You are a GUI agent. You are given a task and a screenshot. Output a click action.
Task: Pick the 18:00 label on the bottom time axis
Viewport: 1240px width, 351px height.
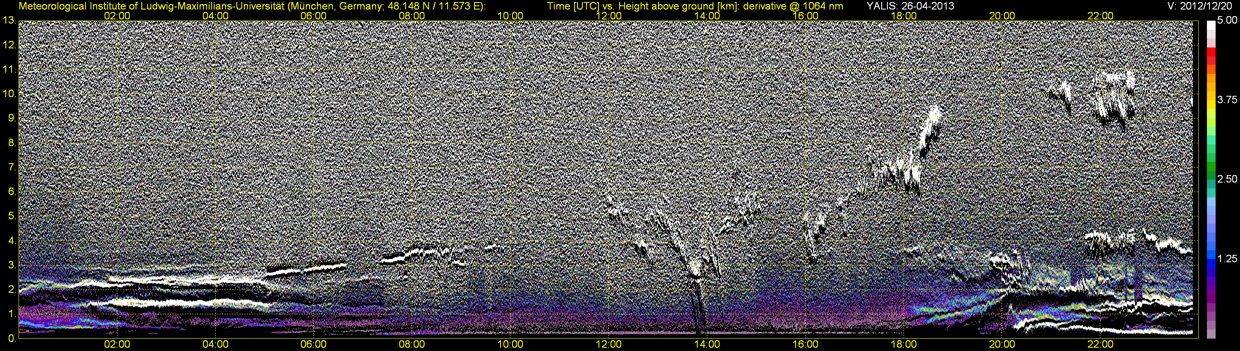coord(904,345)
